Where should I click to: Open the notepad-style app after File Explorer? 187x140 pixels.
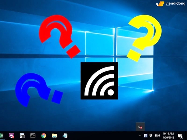pyautogui.click(x=65, y=136)
